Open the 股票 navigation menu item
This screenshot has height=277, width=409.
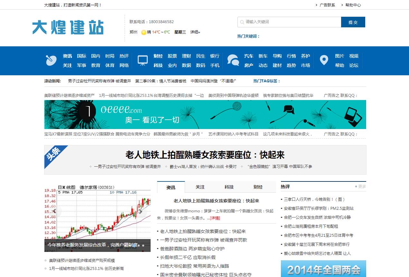(x=172, y=56)
